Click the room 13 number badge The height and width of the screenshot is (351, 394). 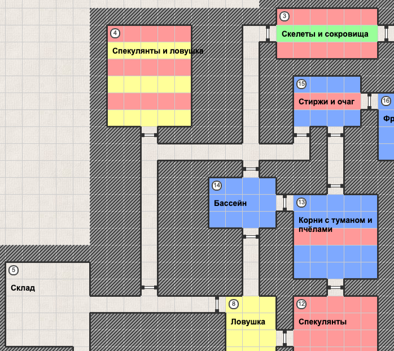[301, 203]
